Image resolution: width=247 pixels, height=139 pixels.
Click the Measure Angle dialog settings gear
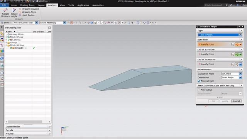(x=198, y=27)
